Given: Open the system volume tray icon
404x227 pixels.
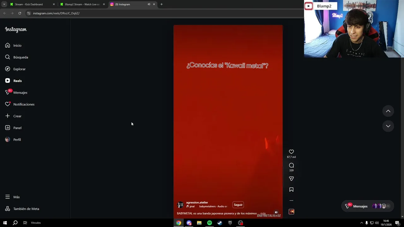Looking at the screenshot, I should pyautogui.click(x=377, y=223).
